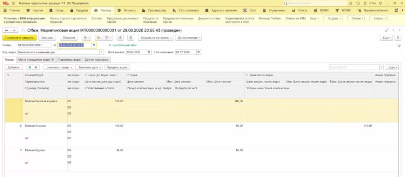Click Провести и закрыть button

coord(19,38)
